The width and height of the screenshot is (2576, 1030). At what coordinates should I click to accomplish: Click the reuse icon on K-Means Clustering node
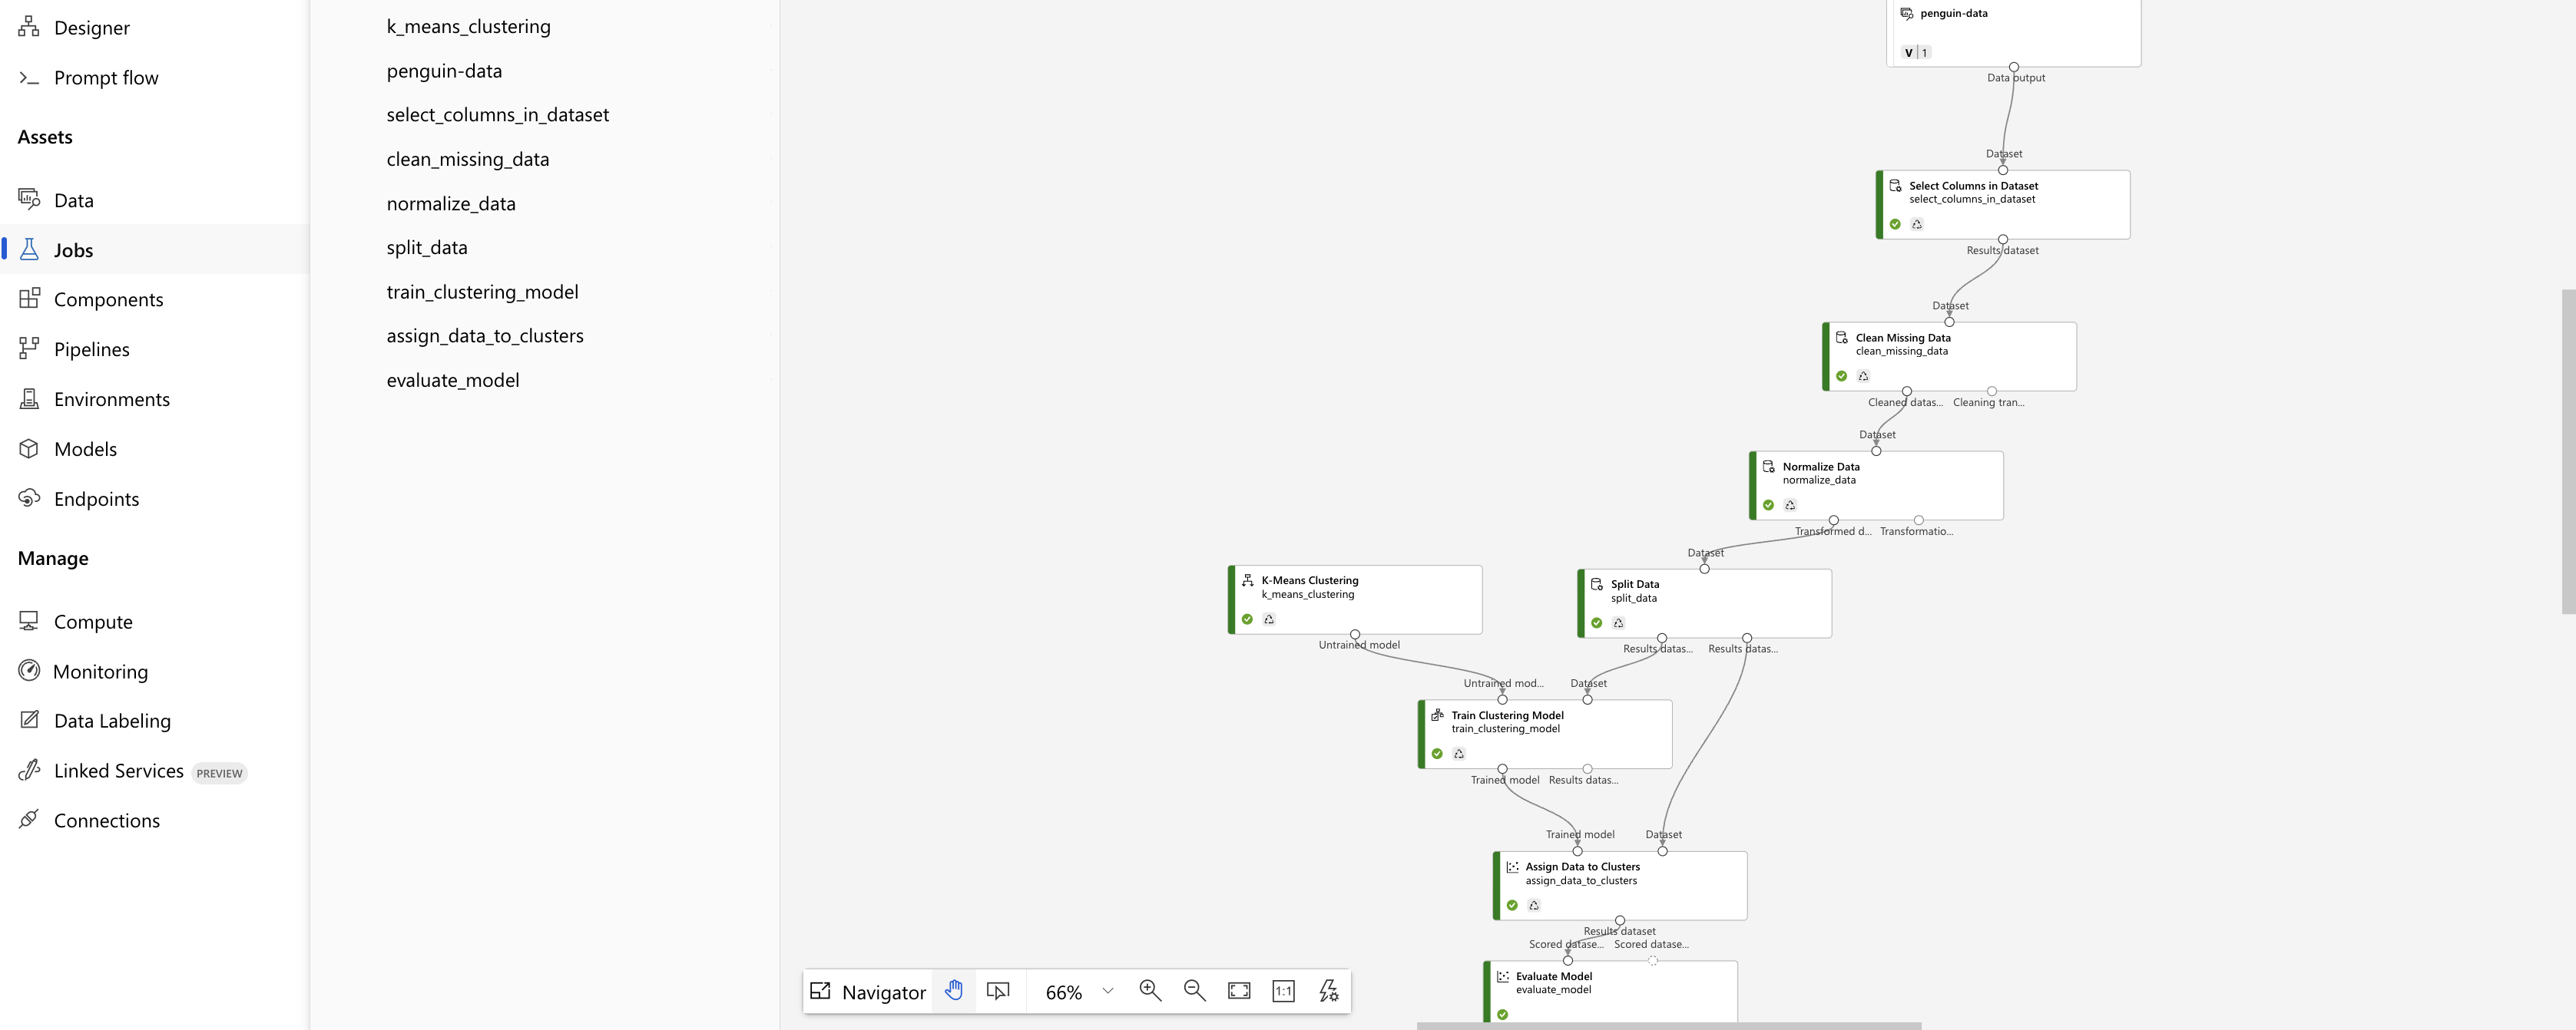coord(1269,619)
